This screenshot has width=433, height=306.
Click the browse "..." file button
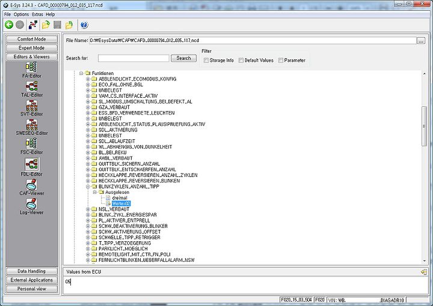(x=421, y=41)
